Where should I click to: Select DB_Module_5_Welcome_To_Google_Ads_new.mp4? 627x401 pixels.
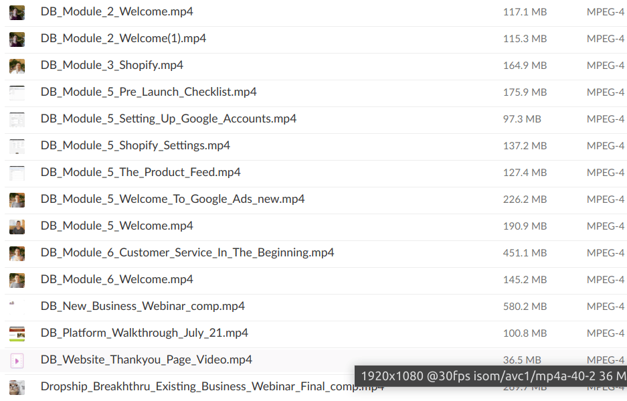tap(172, 199)
